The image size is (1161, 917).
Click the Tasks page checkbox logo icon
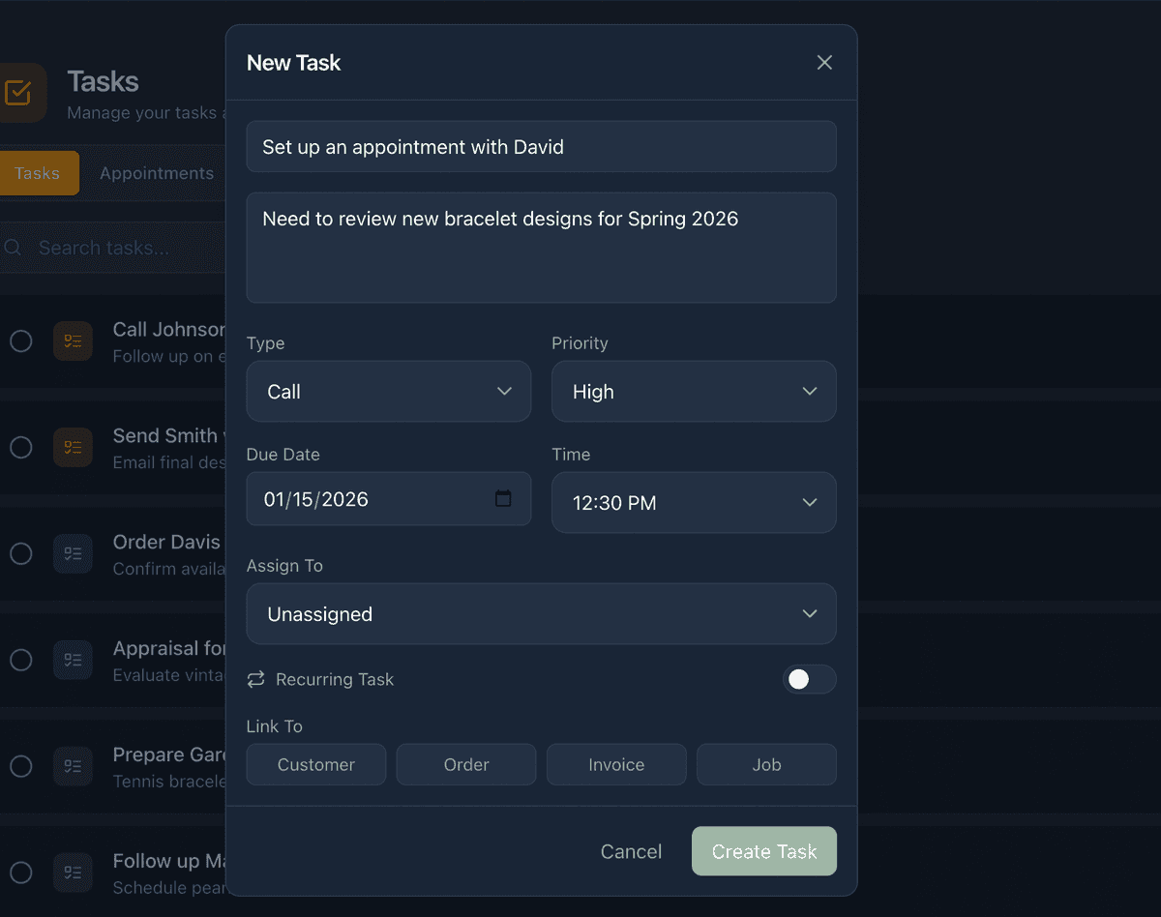click(x=18, y=93)
